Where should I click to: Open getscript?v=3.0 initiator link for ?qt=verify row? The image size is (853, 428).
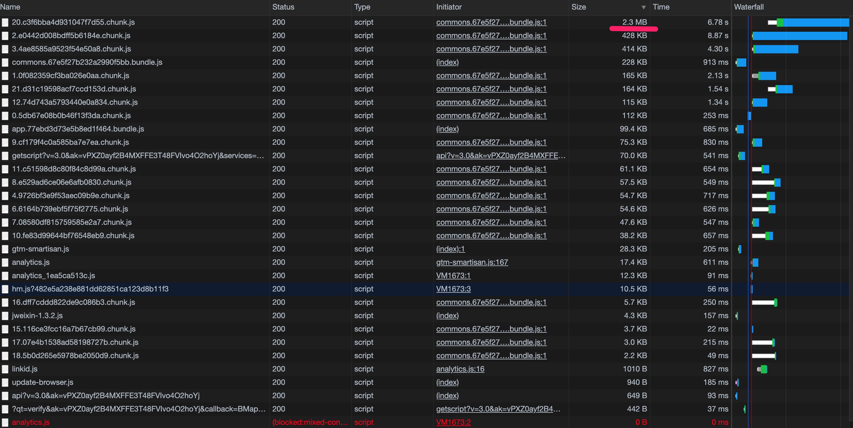coord(498,409)
